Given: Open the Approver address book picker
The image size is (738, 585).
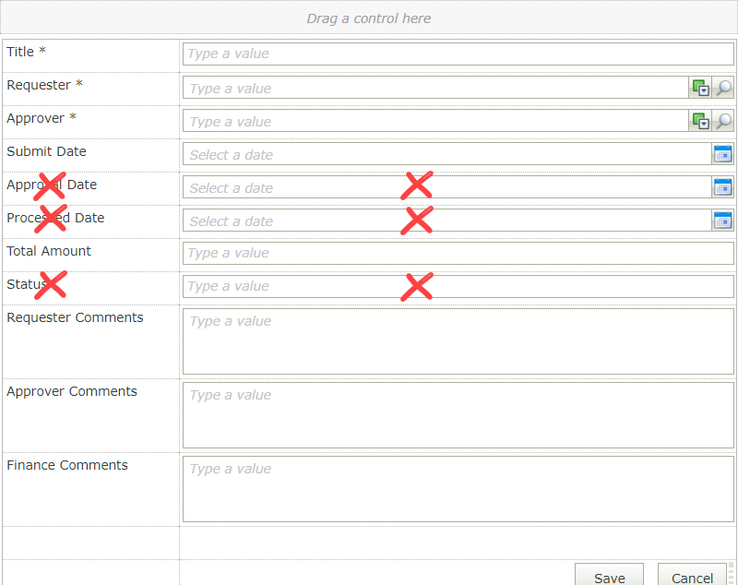Looking at the screenshot, I should click(701, 121).
